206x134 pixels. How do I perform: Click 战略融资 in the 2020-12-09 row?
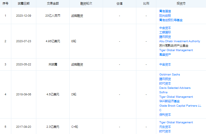[77, 16]
